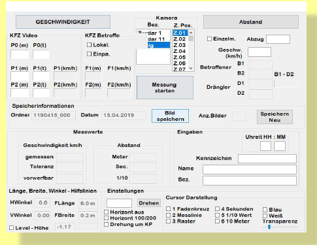The height and width of the screenshot is (245, 317).
Task: Click the GESCHWINDIGKEIT button
Action: point(63,22)
